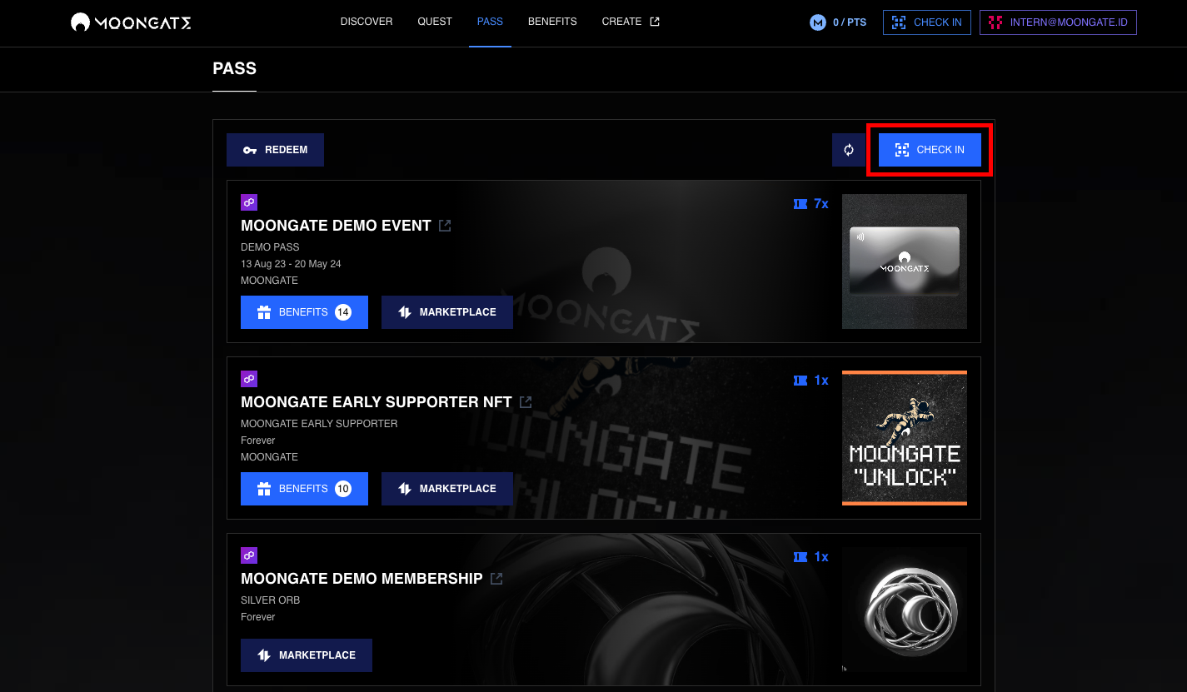Click the gift icon on Demo Event Benefits
Viewport: 1187px width, 692px height.
point(264,312)
